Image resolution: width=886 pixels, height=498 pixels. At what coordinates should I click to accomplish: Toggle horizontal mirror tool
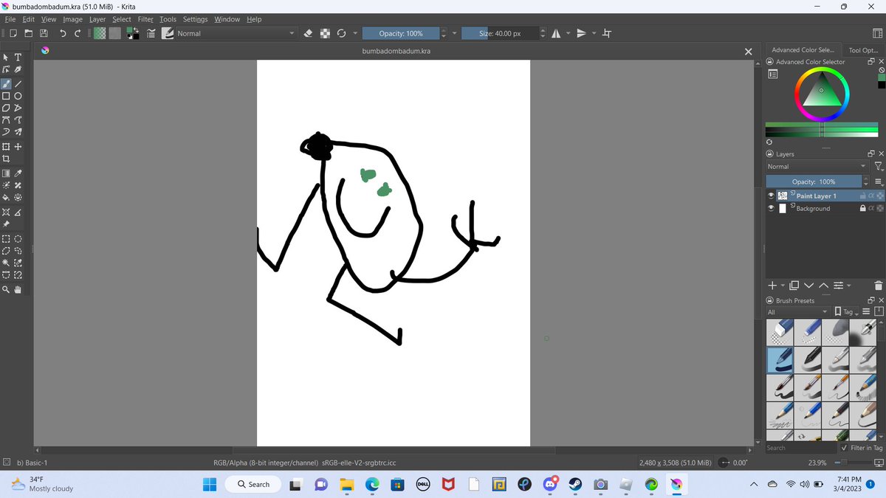pos(554,33)
